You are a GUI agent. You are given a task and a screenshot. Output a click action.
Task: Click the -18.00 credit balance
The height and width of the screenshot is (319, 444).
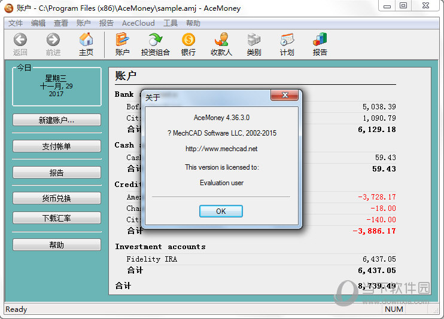(x=383, y=208)
